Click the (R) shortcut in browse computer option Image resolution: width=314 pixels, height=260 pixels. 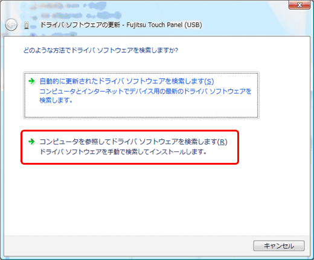[x=222, y=142]
